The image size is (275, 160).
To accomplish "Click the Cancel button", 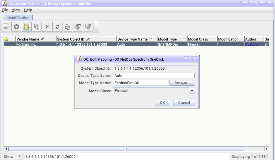I will (x=184, y=103).
